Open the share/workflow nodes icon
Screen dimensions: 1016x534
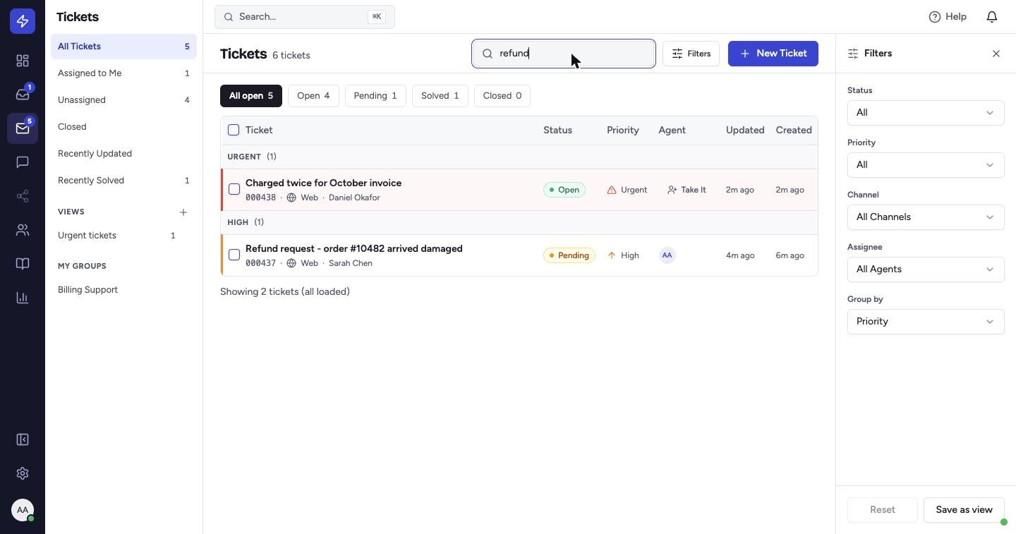23,196
